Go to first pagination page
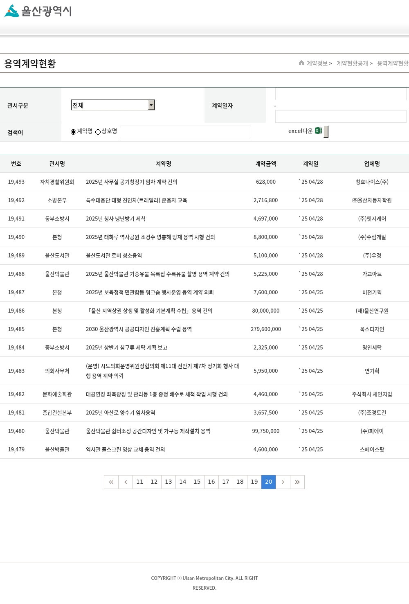Viewport: 409px width, 604px height. [x=111, y=482]
